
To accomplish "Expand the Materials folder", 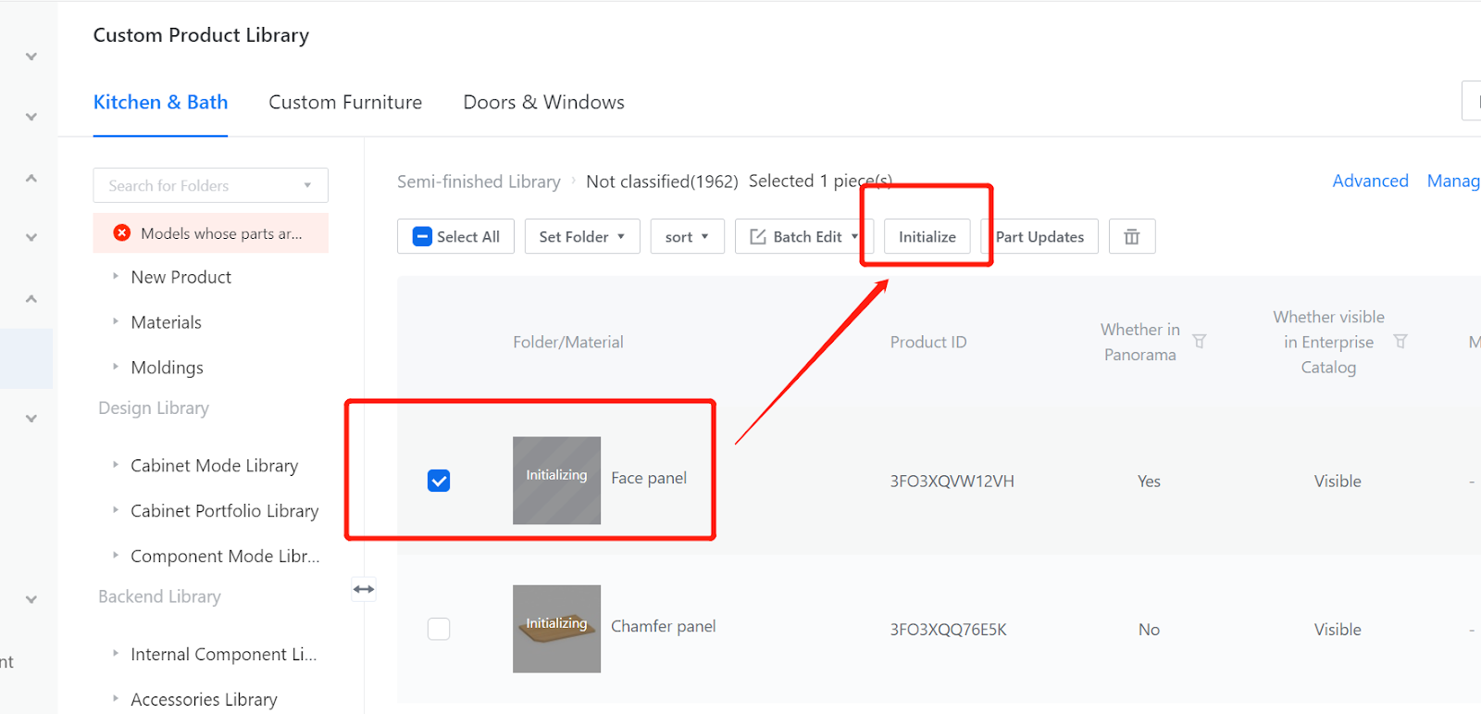I will click(116, 322).
